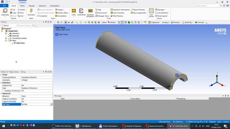Click the green body selection filter icon
This screenshot has height=129, width=230.
pyautogui.click(x=129, y=22)
